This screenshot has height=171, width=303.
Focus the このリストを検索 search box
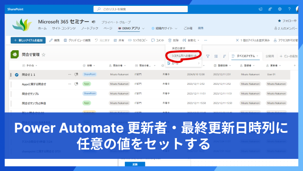141,9
